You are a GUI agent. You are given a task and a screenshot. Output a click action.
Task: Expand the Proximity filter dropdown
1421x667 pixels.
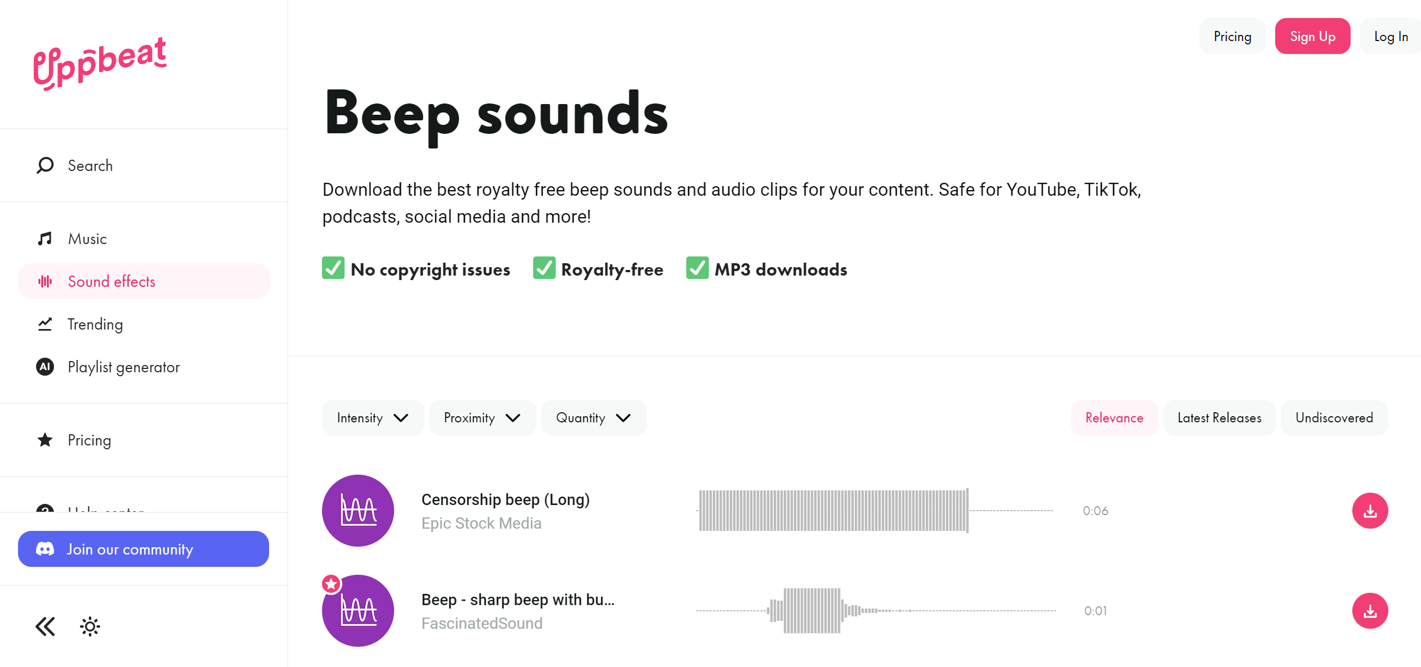click(x=482, y=418)
